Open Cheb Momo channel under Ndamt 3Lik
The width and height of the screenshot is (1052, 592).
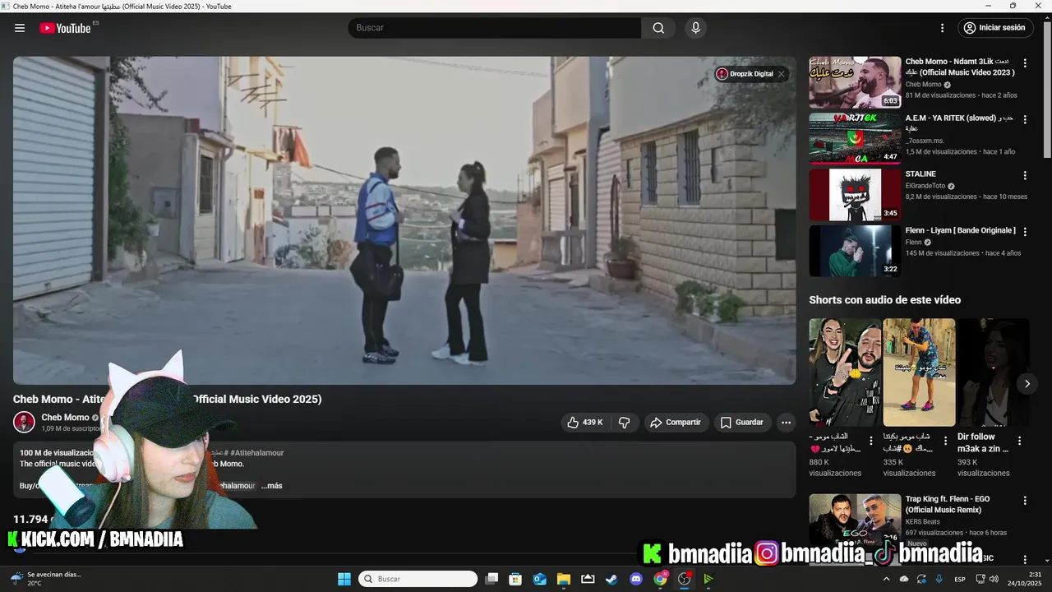(923, 85)
